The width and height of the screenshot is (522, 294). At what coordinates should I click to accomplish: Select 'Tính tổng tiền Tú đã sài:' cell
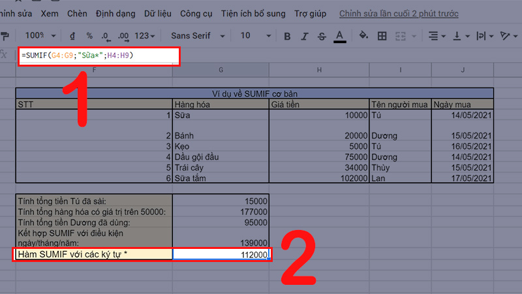point(94,201)
